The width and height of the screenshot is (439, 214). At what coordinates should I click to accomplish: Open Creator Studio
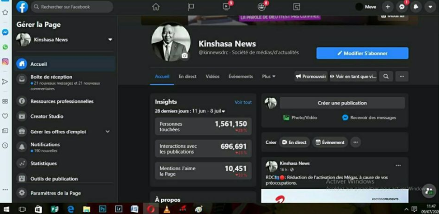[x=65, y=116]
